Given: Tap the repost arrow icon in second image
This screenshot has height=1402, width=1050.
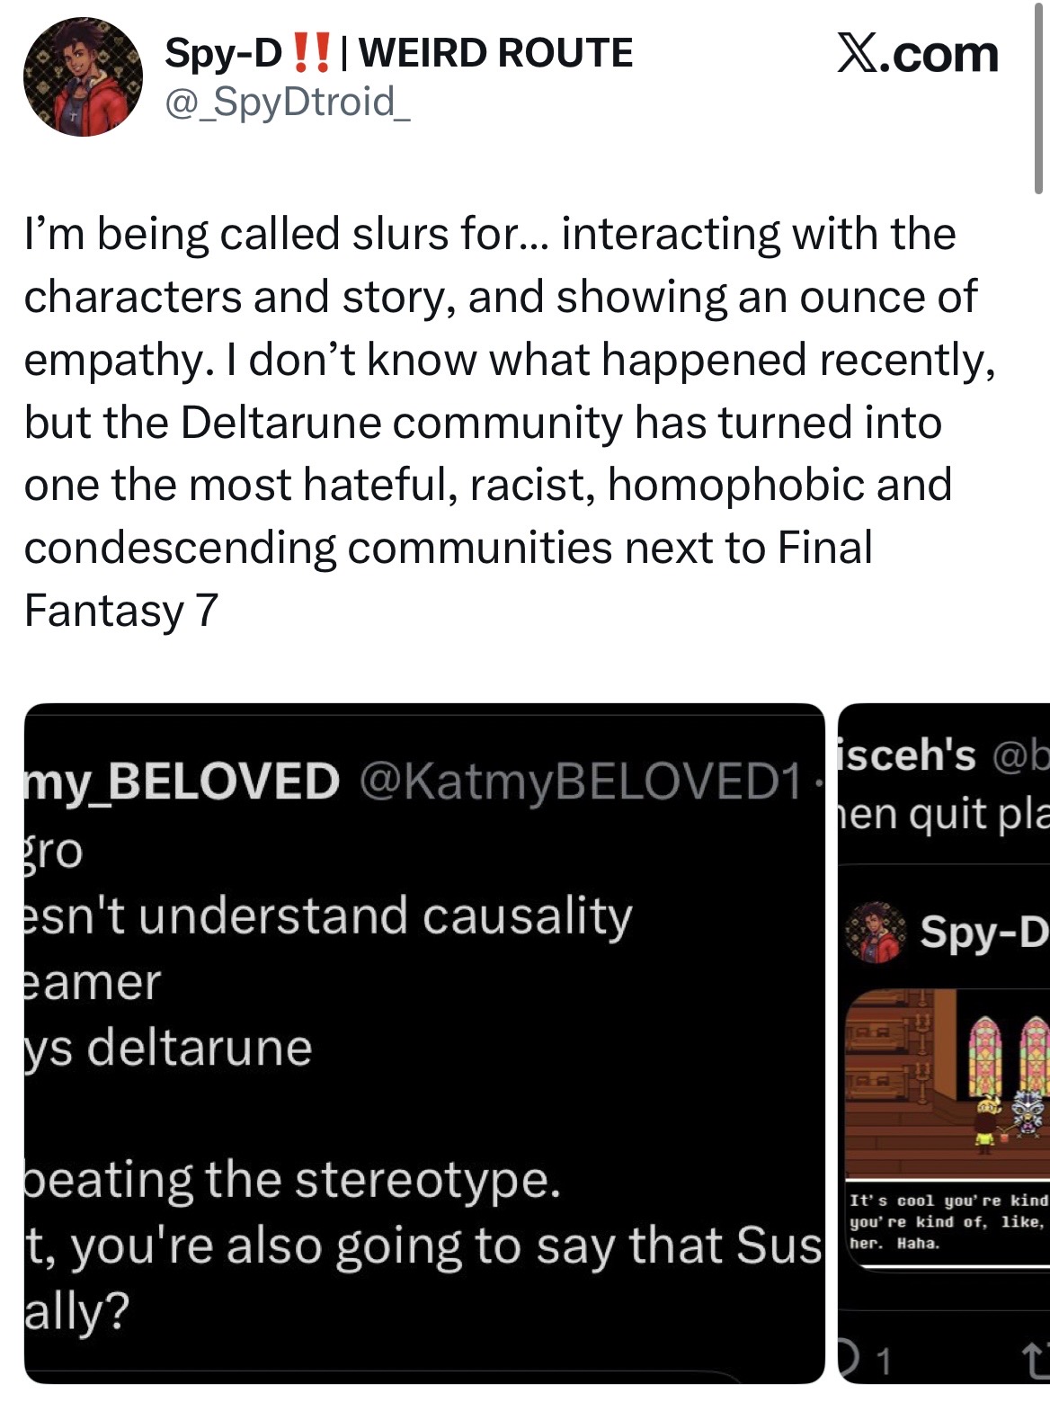Looking at the screenshot, I should [1037, 1361].
